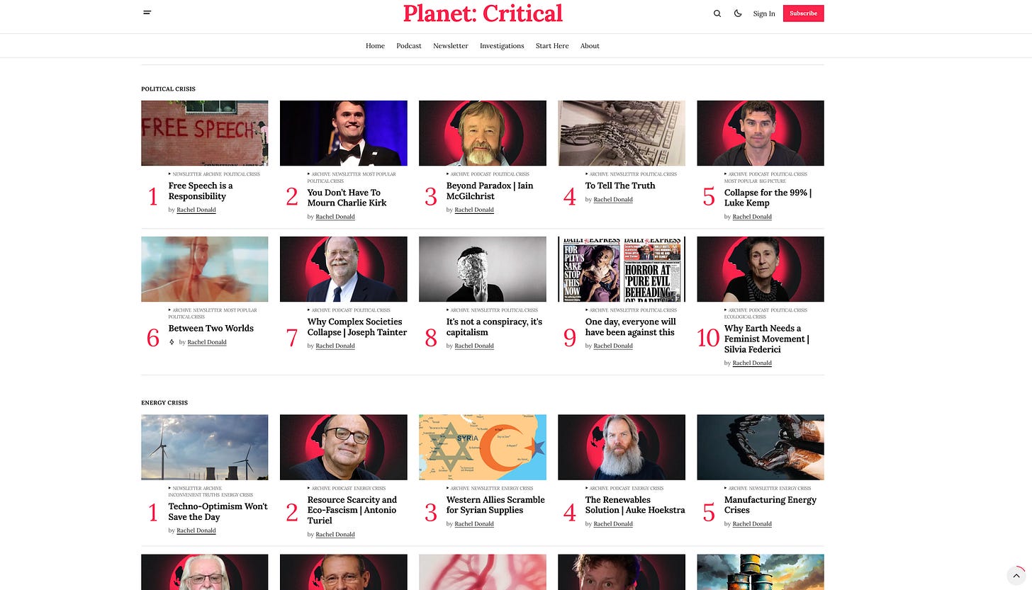
Task: Open the blurred orange Between Two Worlds thumbnail
Action: [205, 269]
